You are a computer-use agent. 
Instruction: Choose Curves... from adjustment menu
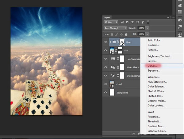tap(162, 66)
